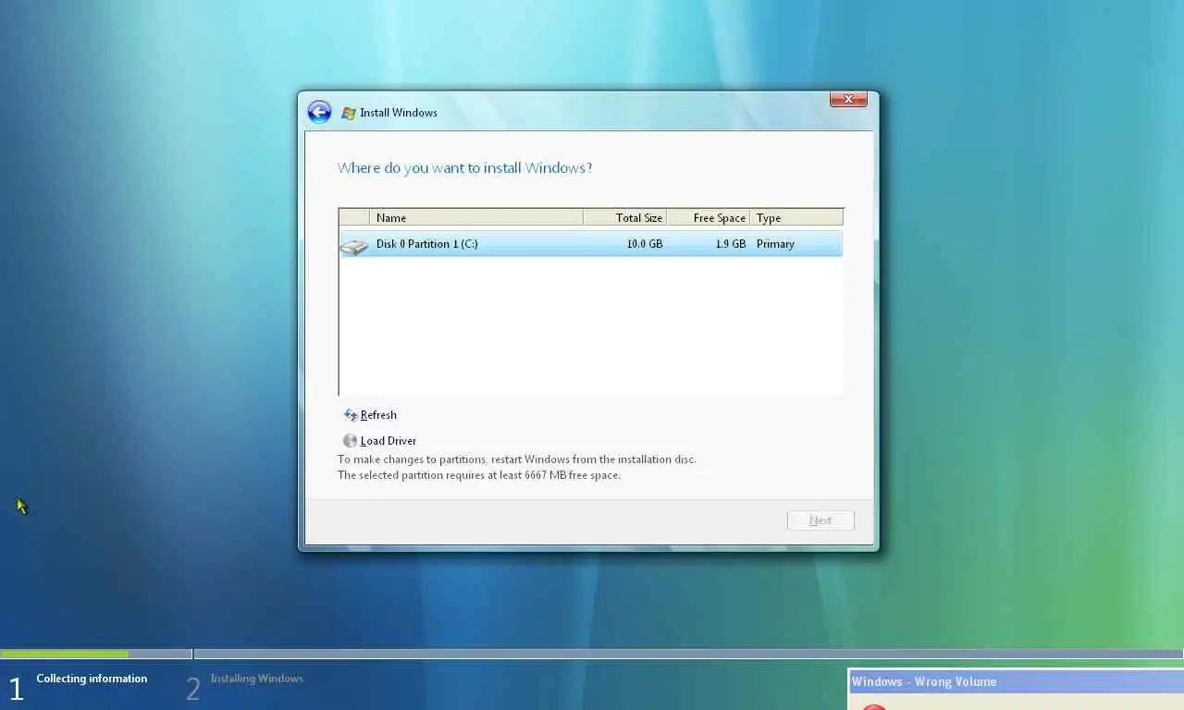Open the Load Driver link
Image resolution: width=1184 pixels, height=710 pixels.
tap(388, 441)
